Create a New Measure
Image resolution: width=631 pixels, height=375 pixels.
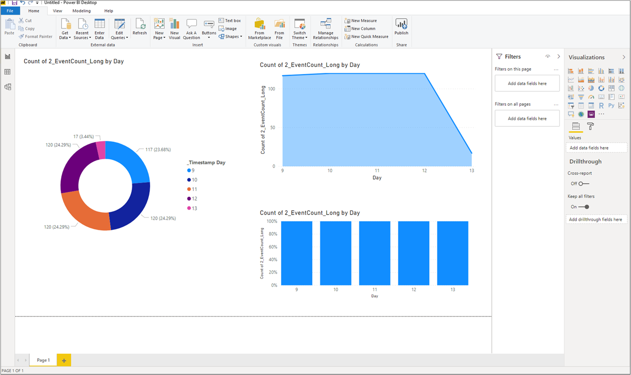(361, 21)
